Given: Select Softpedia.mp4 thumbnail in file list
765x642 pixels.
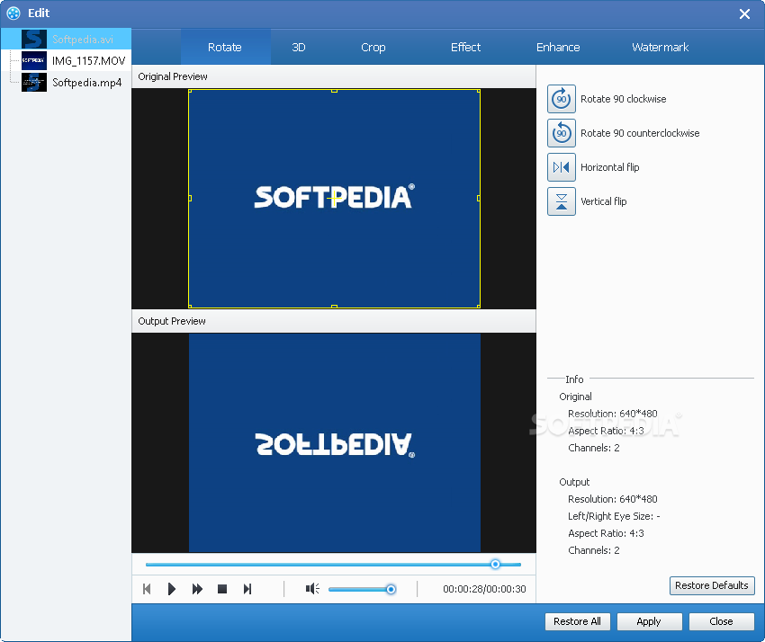Looking at the screenshot, I should pyautogui.click(x=34, y=83).
